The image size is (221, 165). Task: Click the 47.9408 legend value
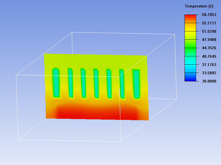(209, 40)
